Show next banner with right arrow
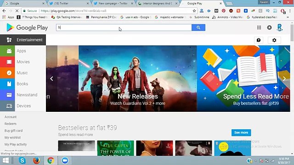 pyautogui.click(x=284, y=78)
